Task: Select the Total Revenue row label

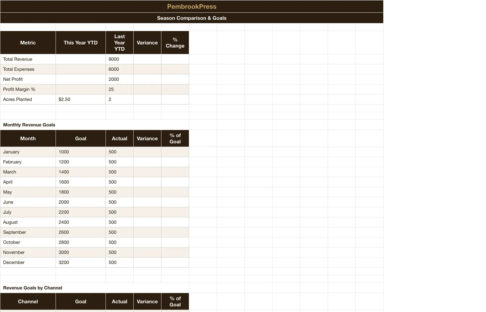Action: 28,59
